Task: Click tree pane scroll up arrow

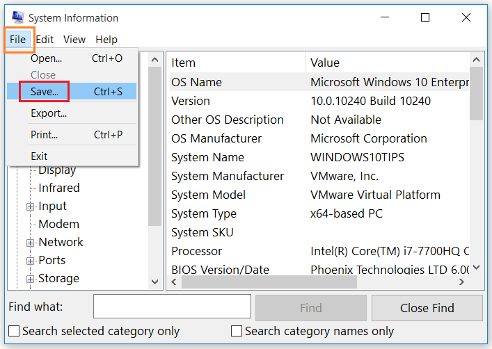Action: click(x=154, y=60)
